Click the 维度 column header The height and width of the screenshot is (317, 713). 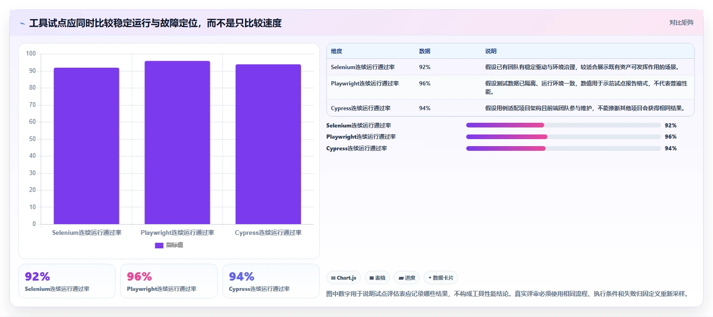tap(337, 51)
